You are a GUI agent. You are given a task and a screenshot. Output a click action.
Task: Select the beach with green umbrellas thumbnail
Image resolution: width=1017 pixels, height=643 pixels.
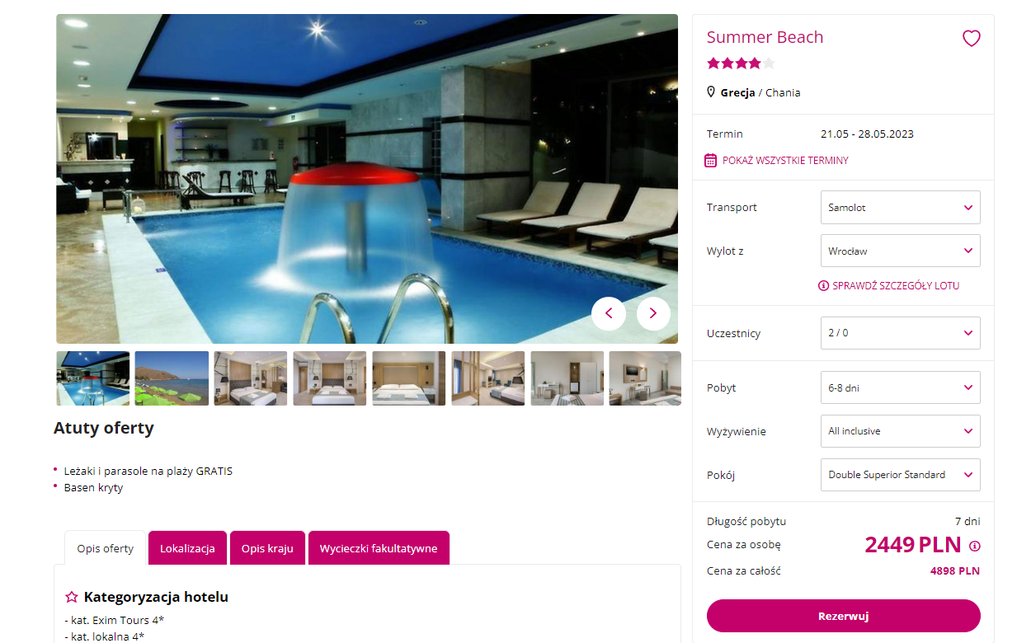coord(172,378)
